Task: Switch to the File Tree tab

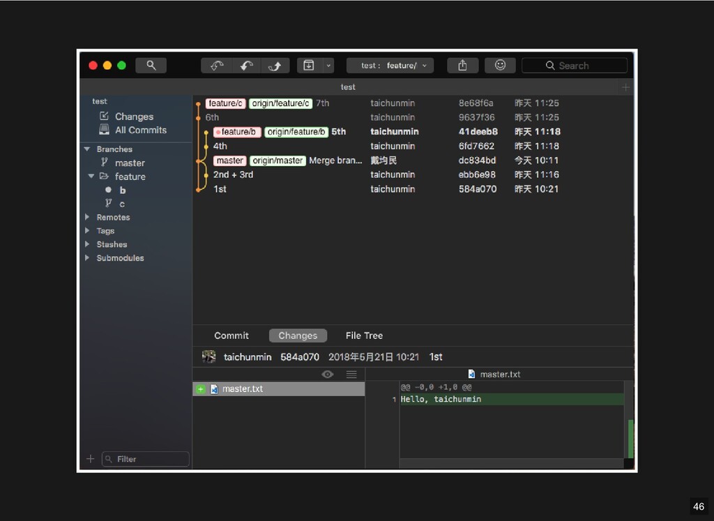Action: click(364, 335)
